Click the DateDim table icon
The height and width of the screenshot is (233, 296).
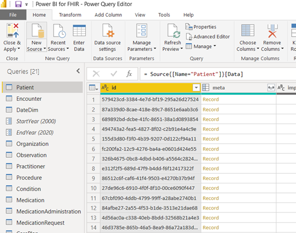(x=9, y=110)
